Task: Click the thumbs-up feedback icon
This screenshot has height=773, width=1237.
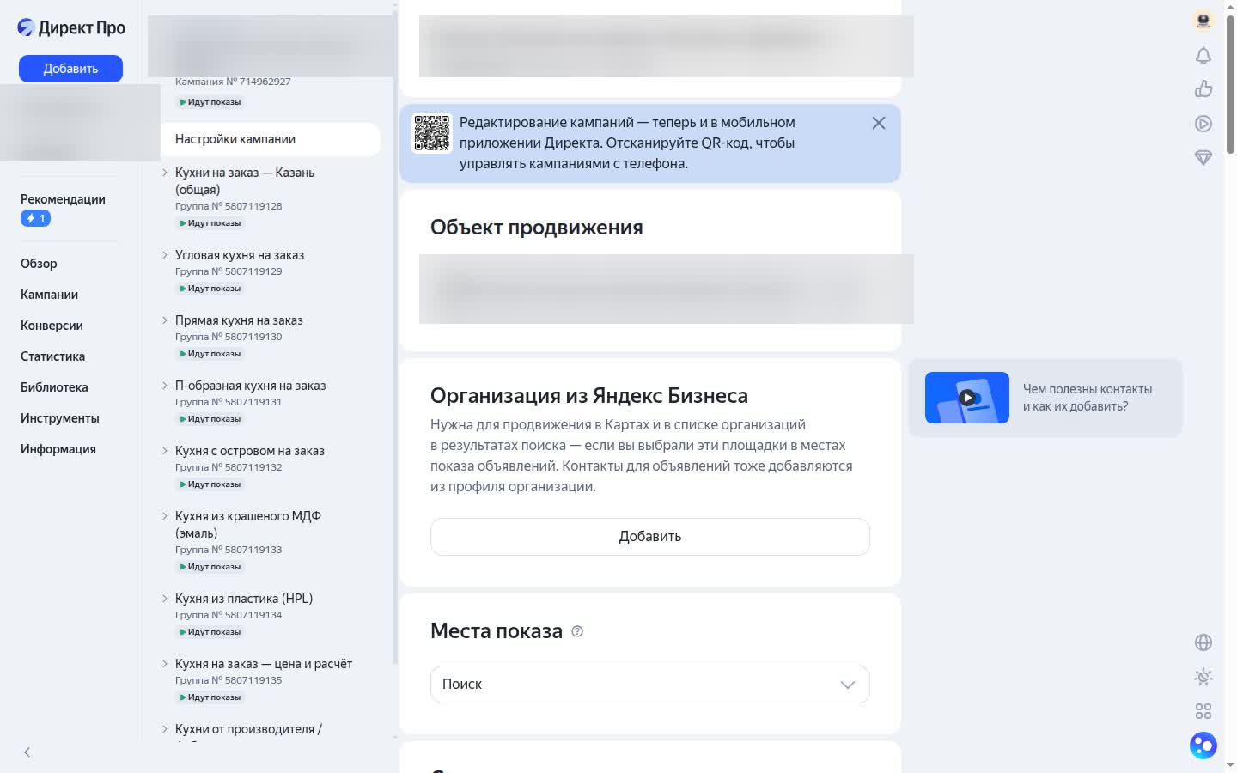Action: tap(1203, 89)
